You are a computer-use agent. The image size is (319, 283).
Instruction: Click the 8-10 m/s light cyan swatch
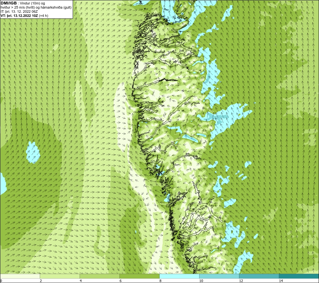179,276
